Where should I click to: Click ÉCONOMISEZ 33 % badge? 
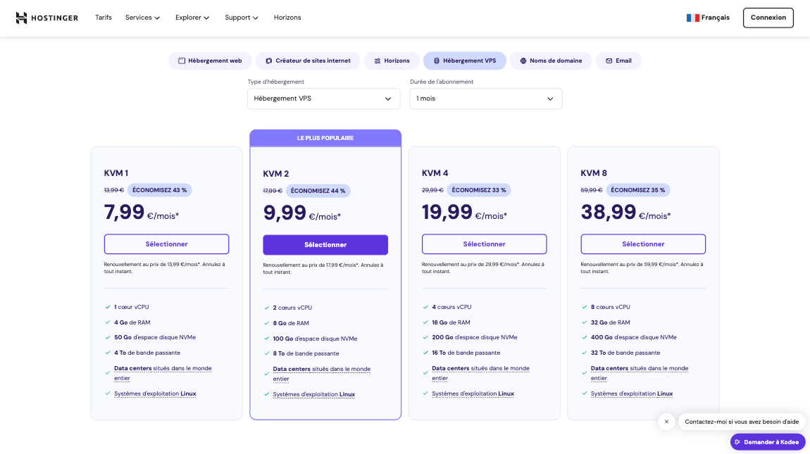point(479,190)
